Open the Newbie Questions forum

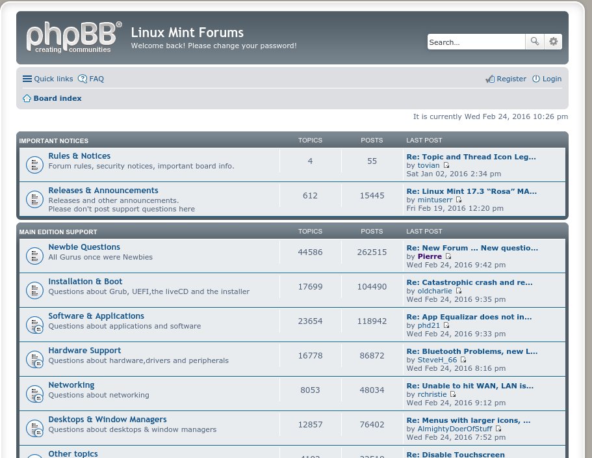pos(84,247)
